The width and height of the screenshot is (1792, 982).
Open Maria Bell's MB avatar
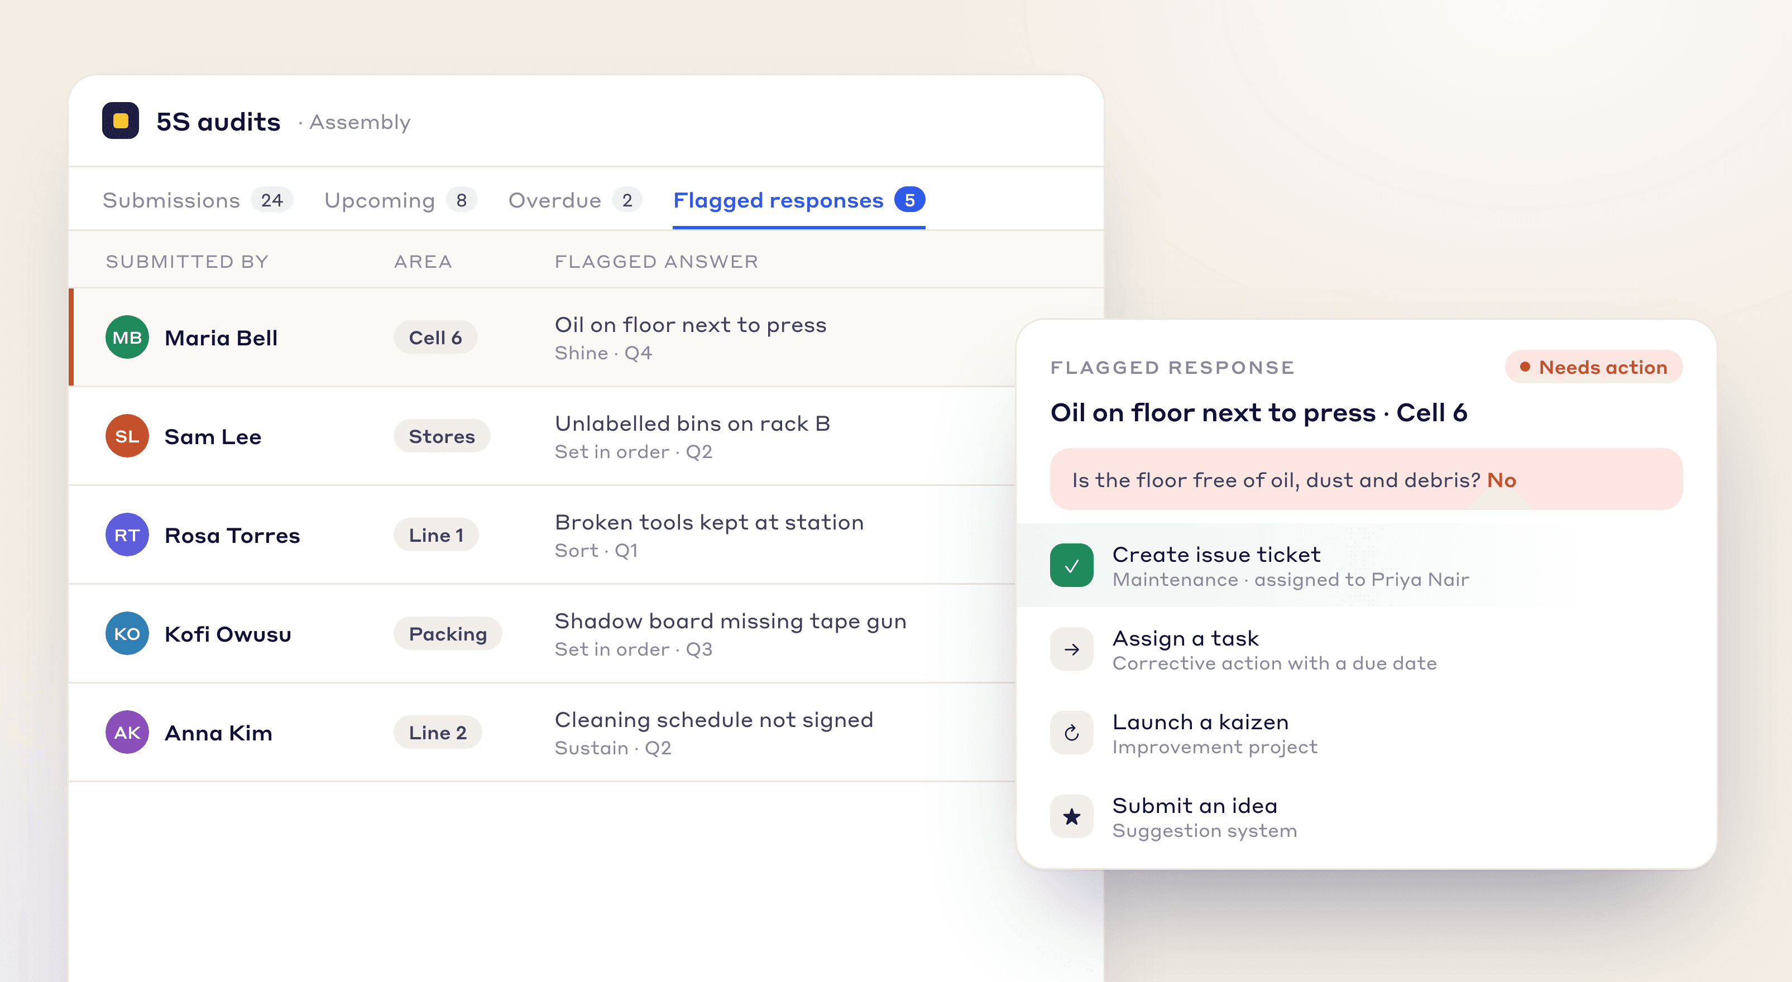point(127,338)
